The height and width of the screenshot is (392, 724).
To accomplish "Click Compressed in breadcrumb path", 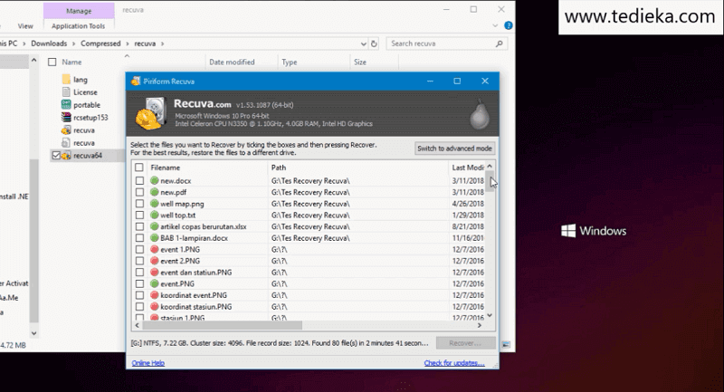I will [x=100, y=43].
